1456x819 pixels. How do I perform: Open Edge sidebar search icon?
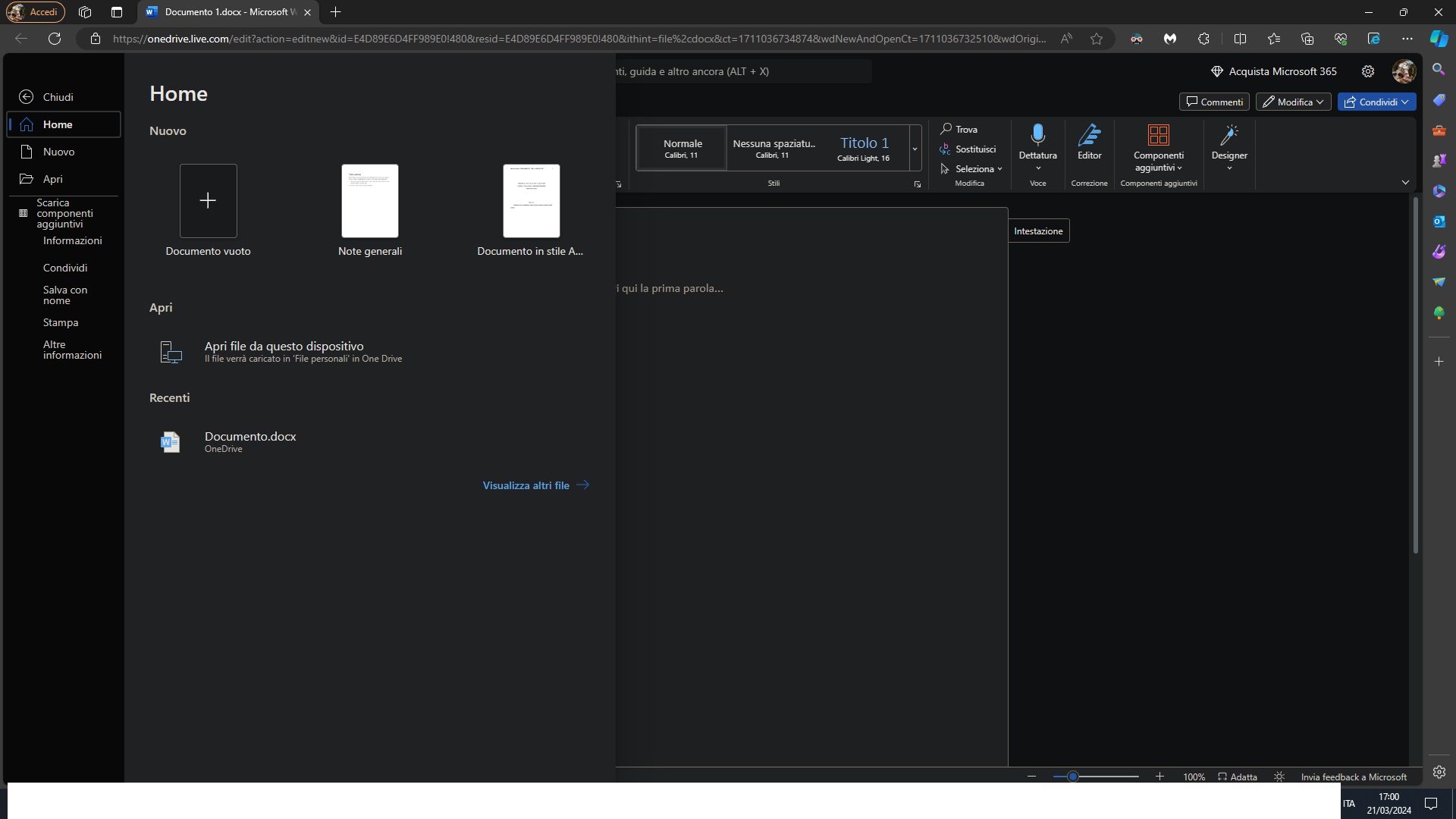(1439, 70)
